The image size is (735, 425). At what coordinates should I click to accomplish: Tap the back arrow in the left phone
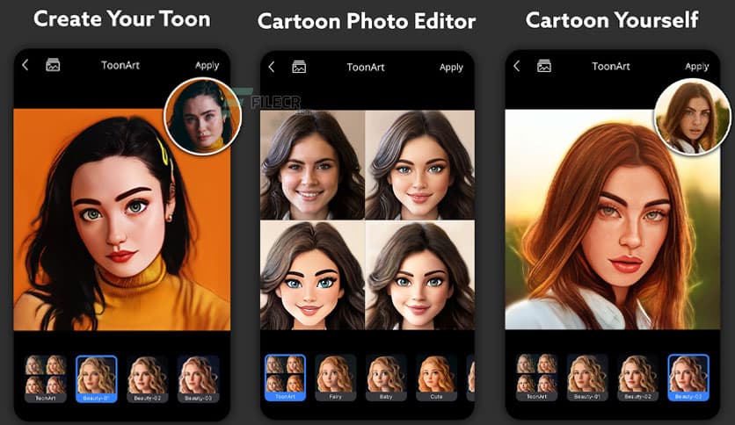point(25,65)
